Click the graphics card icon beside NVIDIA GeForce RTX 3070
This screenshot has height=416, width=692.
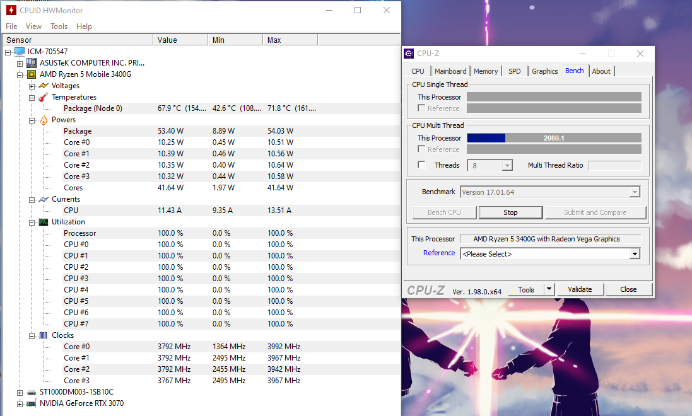[x=32, y=403]
